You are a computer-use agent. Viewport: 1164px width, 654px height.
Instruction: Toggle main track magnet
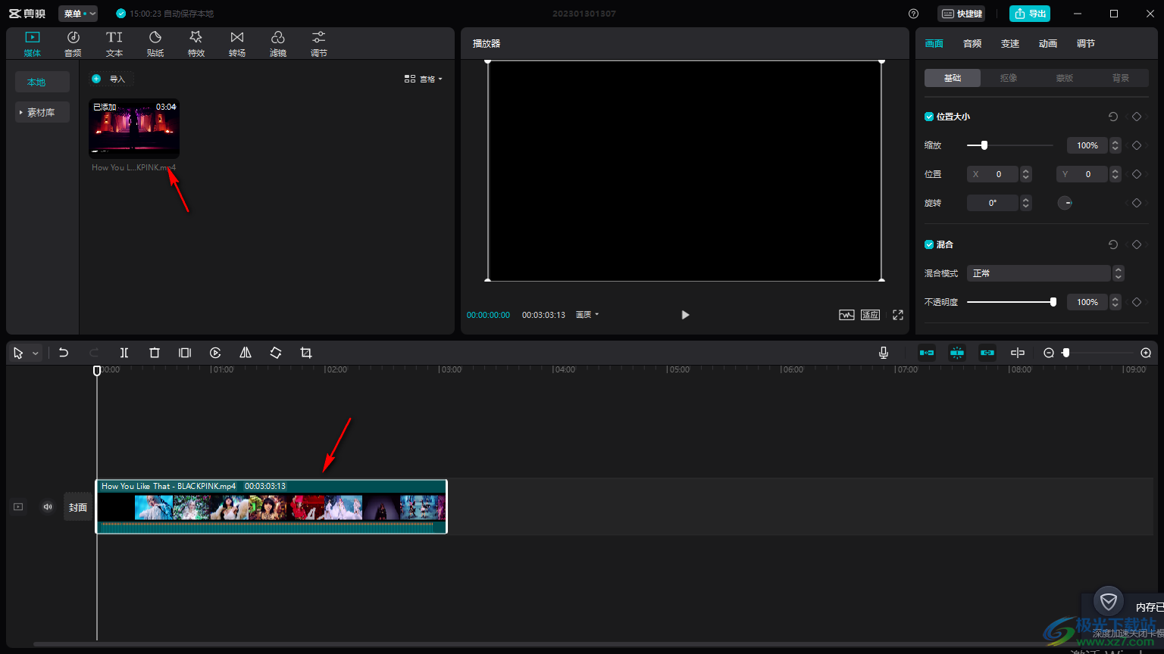(927, 353)
